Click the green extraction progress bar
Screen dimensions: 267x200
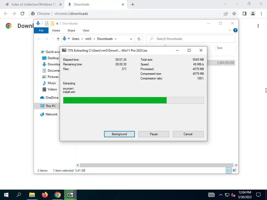(133, 100)
